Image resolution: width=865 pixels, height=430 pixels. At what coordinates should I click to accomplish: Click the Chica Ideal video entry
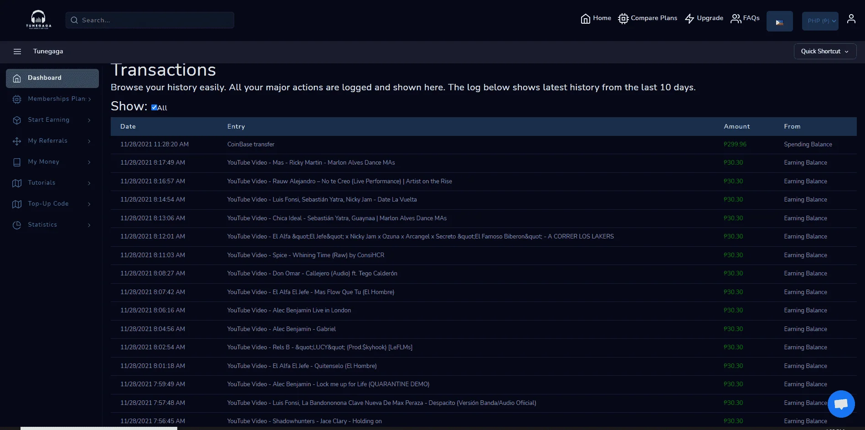(x=337, y=218)
